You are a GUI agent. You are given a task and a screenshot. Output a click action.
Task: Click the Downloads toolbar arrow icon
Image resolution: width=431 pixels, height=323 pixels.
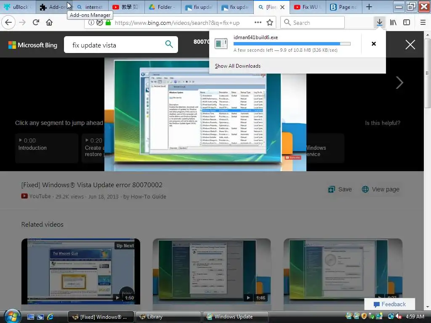pos(379,23)
